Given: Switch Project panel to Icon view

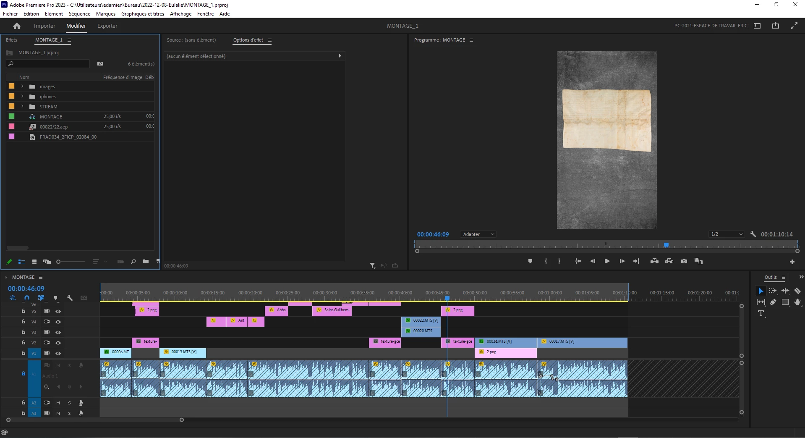Looking at the screenshot, I should coord(34,262).
